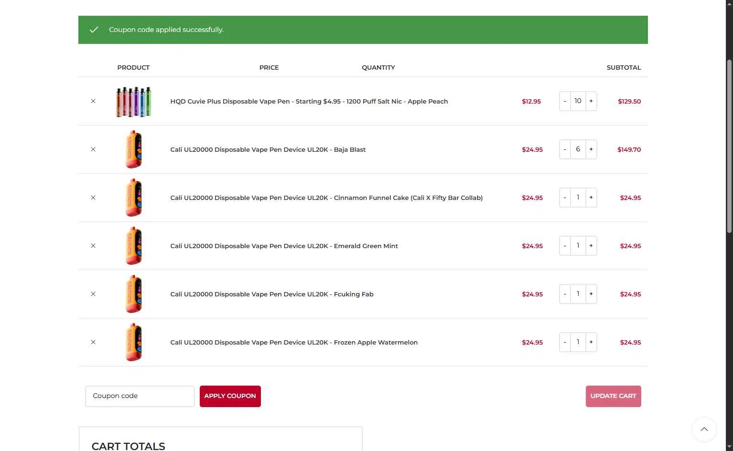
Task: Open Fcuking Fab product thumbnail
Action: pyautogui.click(x=134, y=294)
